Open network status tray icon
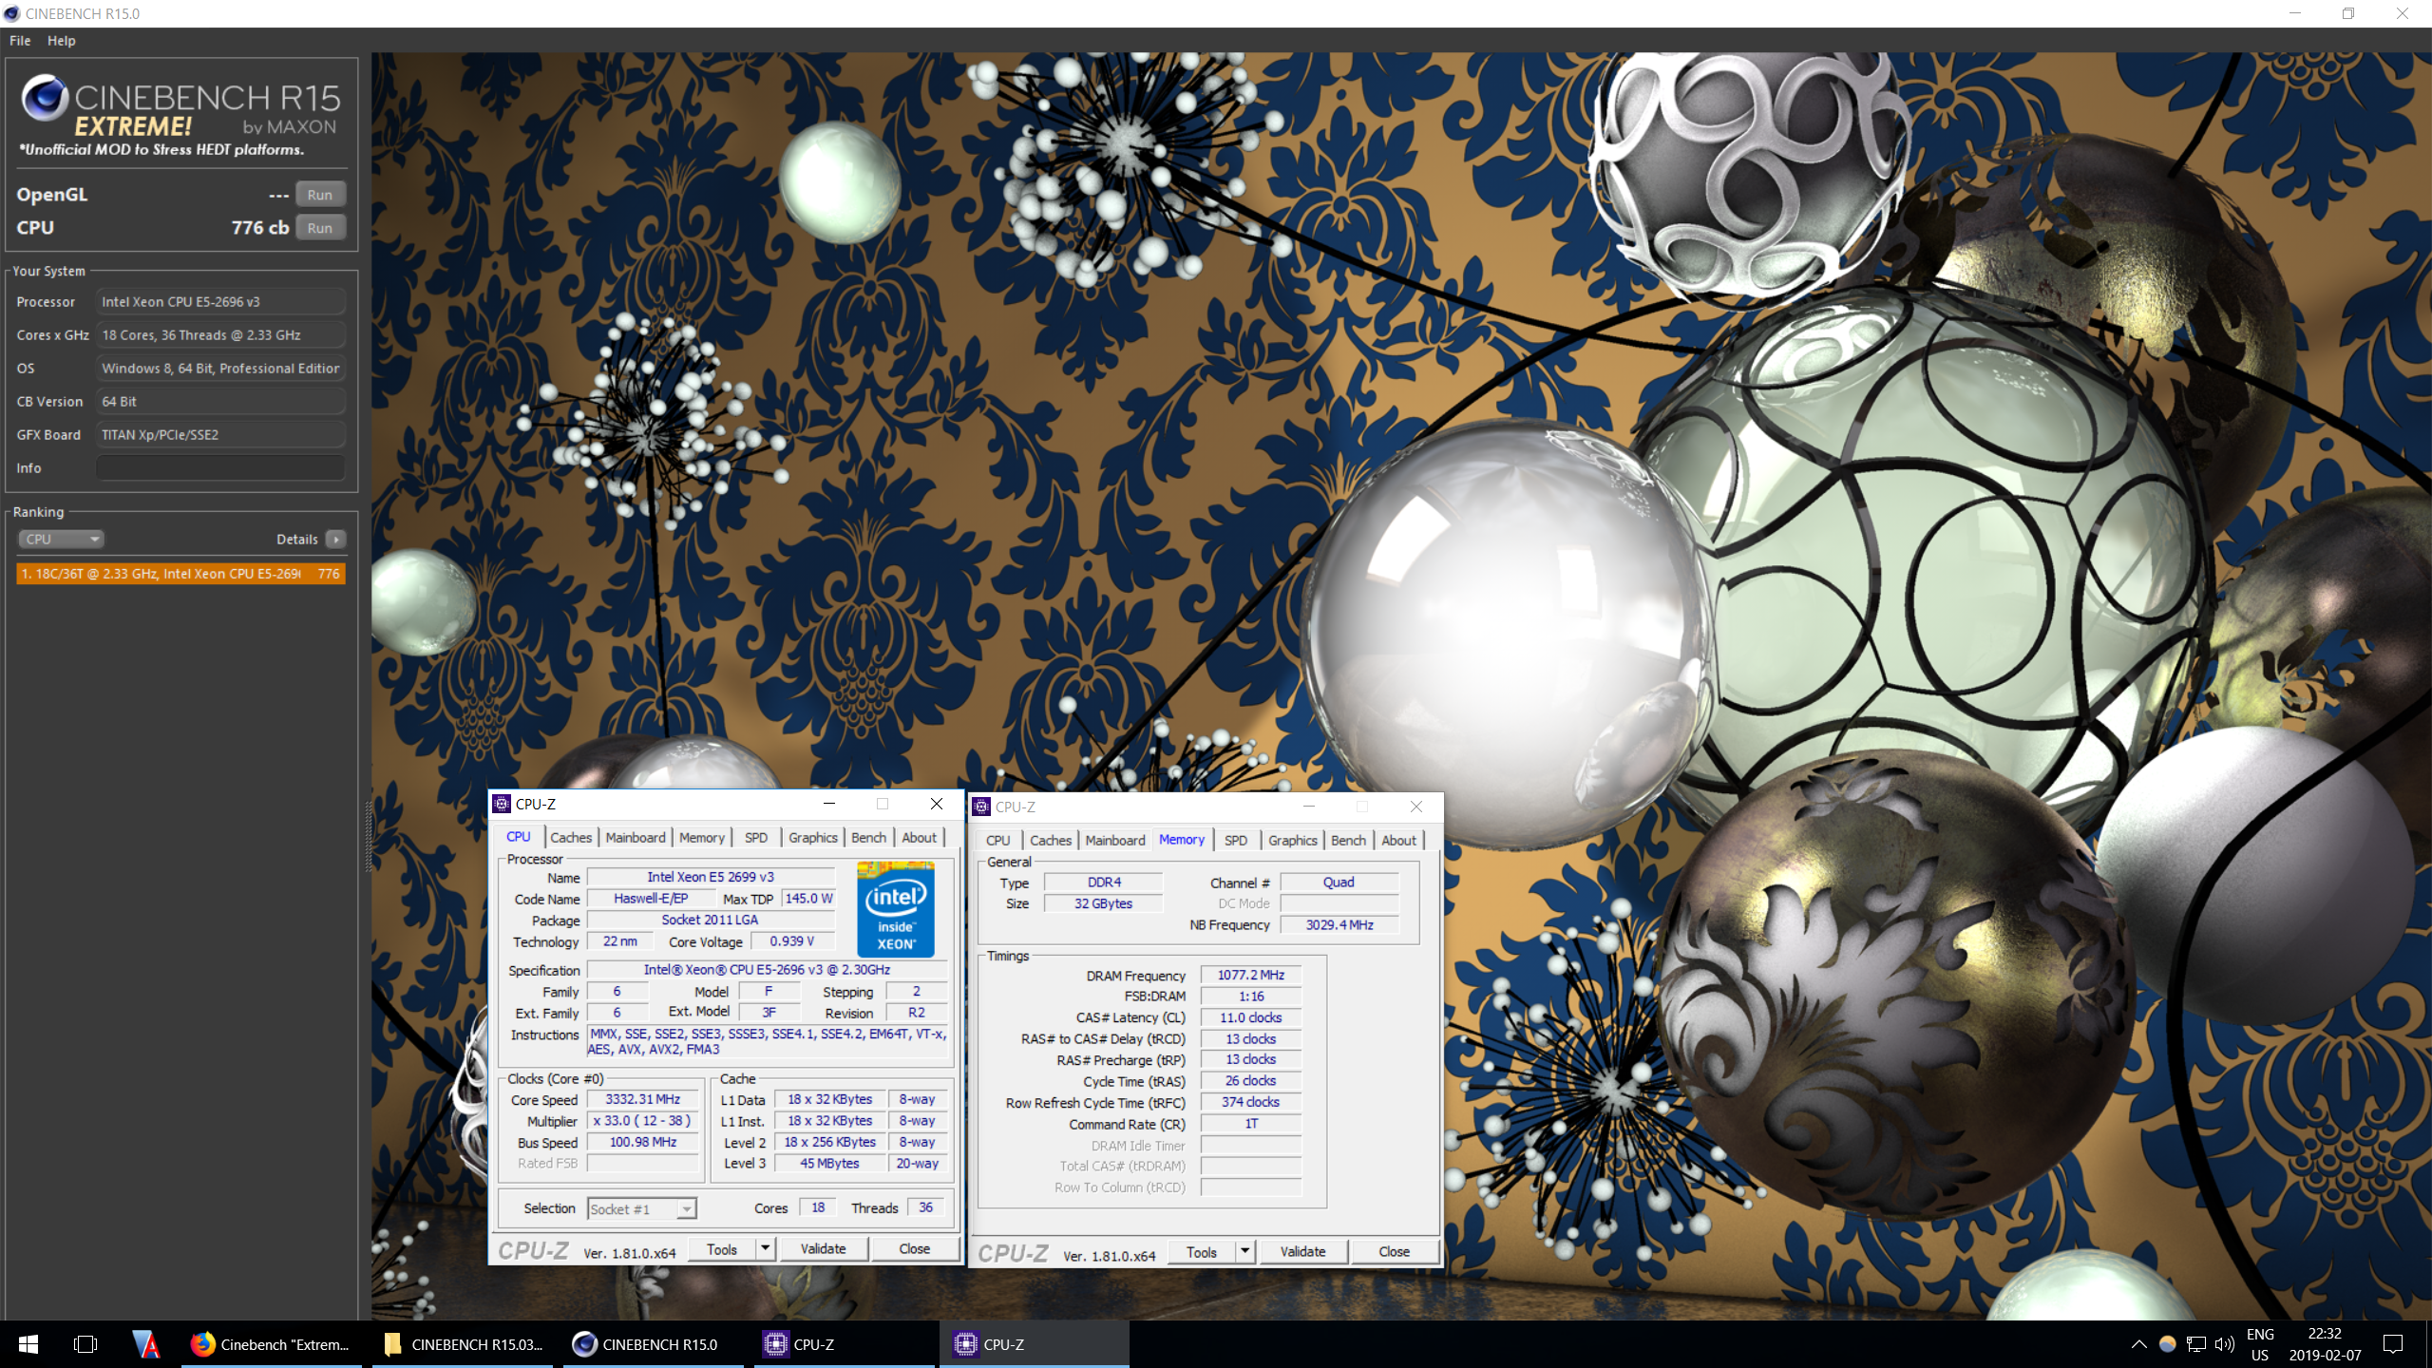The width and height of the screenshot is (2432, 1368). 2196,1344
